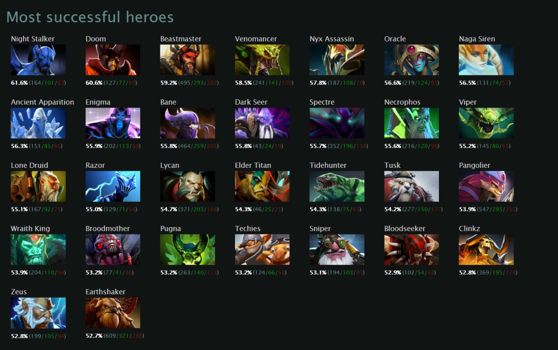This screenshot has height=350, width=558.
Task: Click the Oracle hero image
Action: click(x=412, y=60)
